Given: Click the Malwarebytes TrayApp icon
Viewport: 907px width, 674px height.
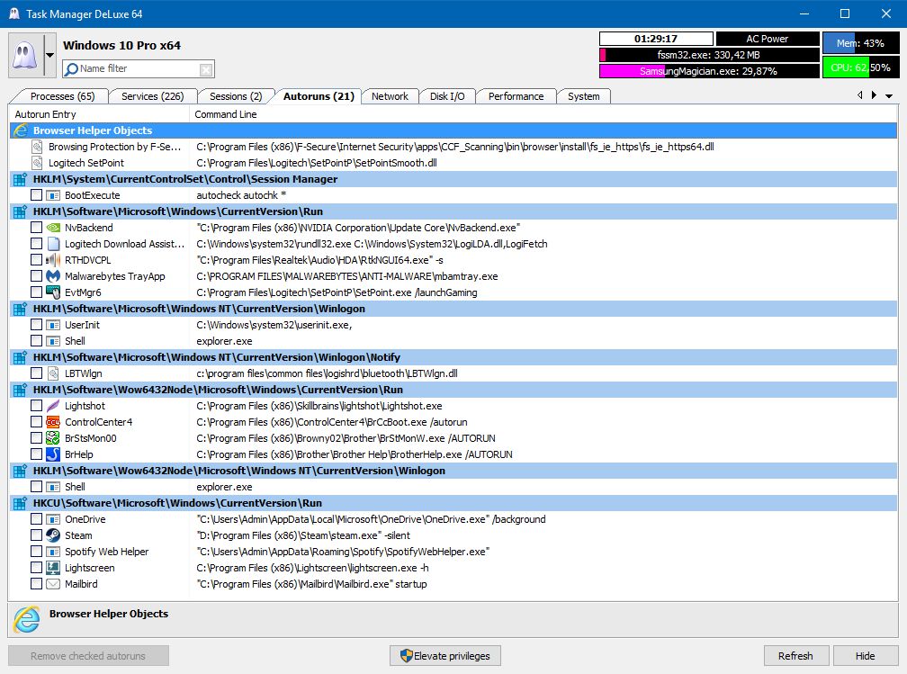Looking at the screenshot, I should pyautogui.click(x=53, y=276).
